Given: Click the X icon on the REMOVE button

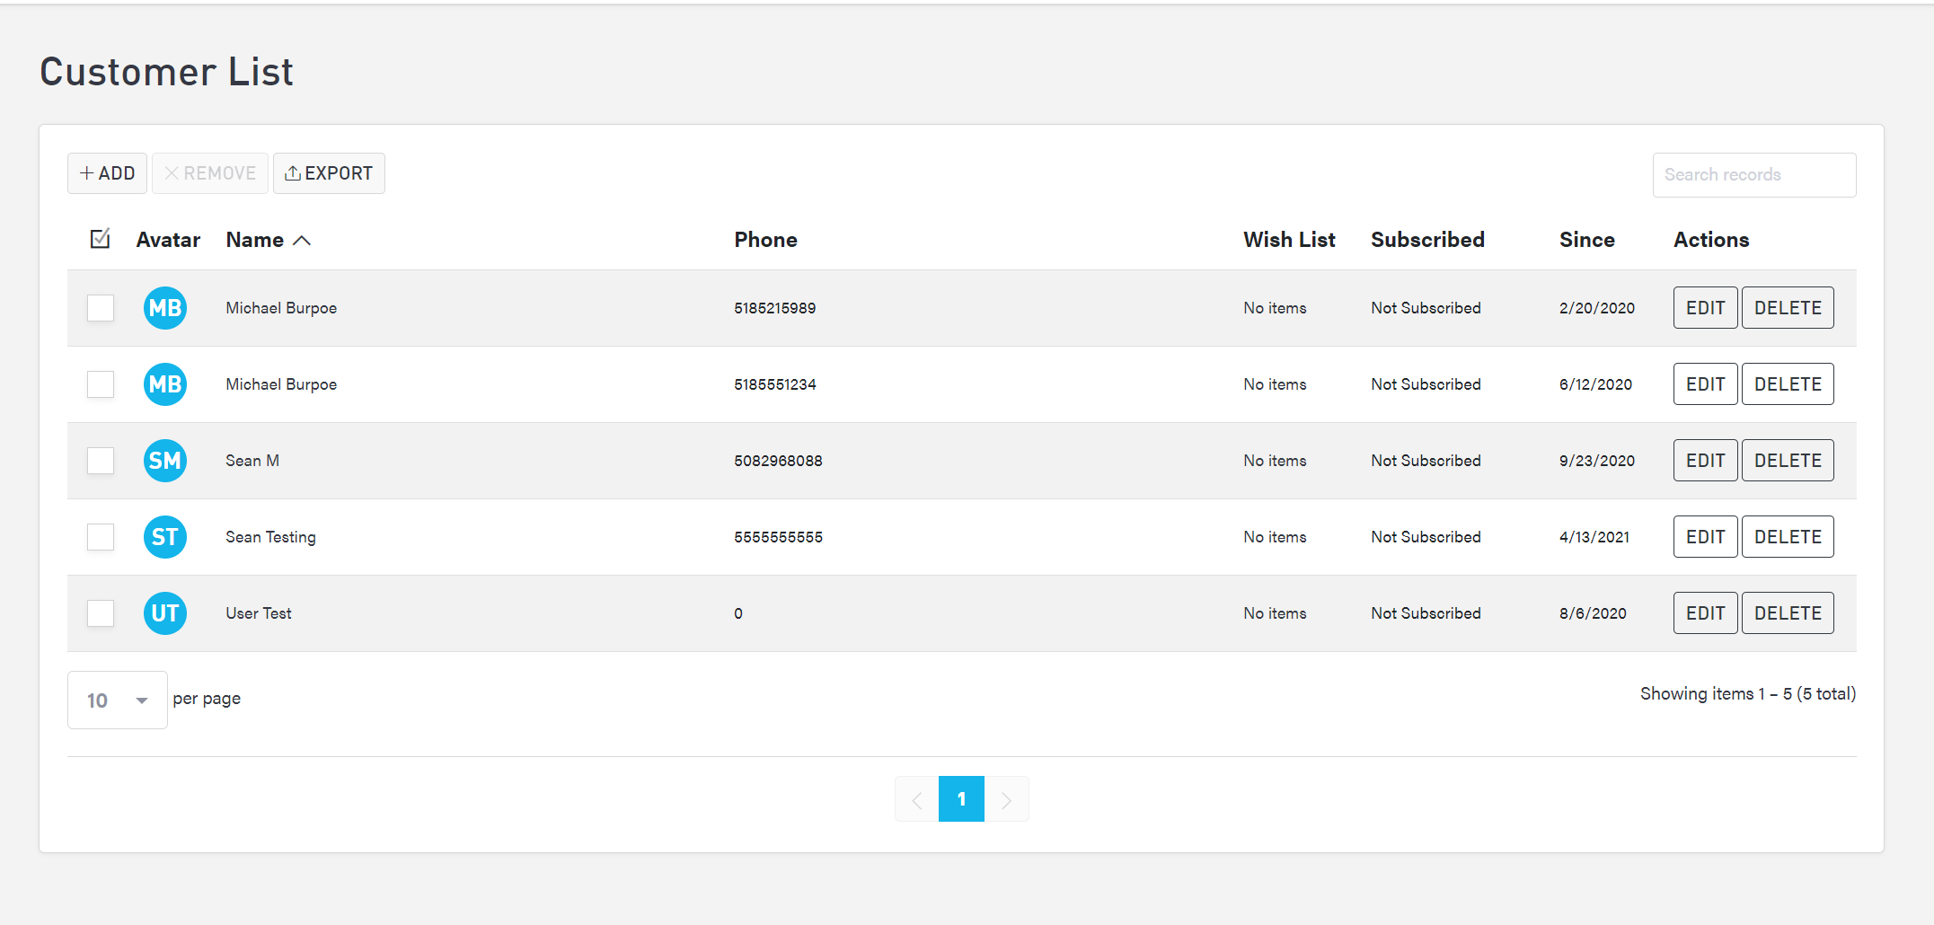Looking at the screenshot, I should tap(172, 172).
